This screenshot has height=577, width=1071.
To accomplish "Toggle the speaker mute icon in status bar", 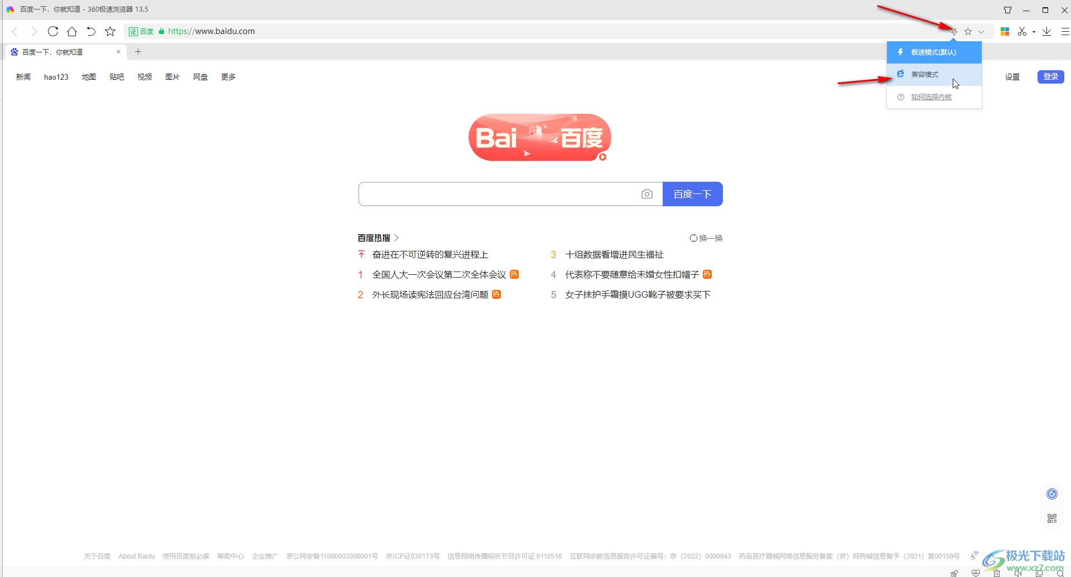I will pyautogui.click(x=1018, y=573).
